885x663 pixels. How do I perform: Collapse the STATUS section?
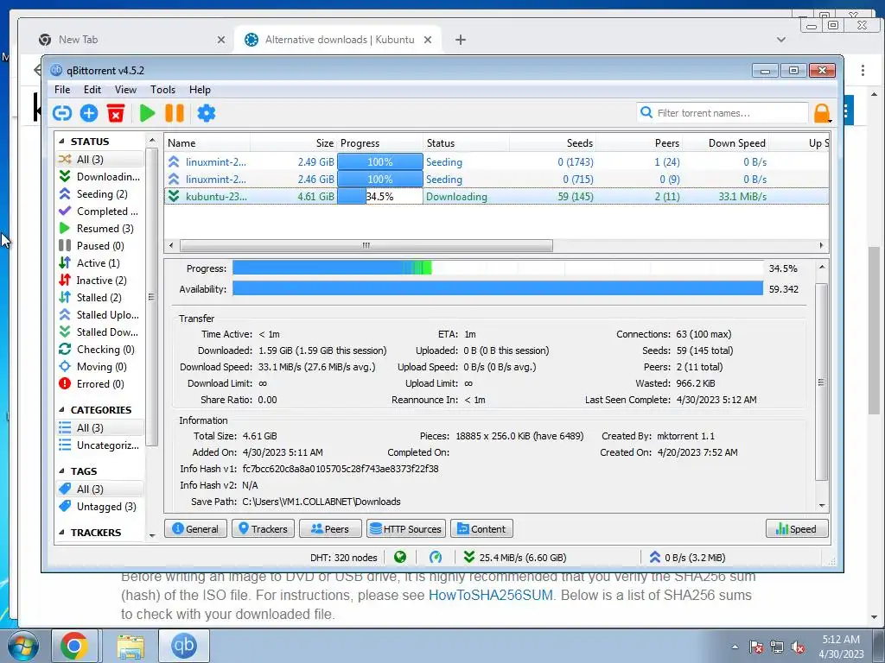click(61, 142)
